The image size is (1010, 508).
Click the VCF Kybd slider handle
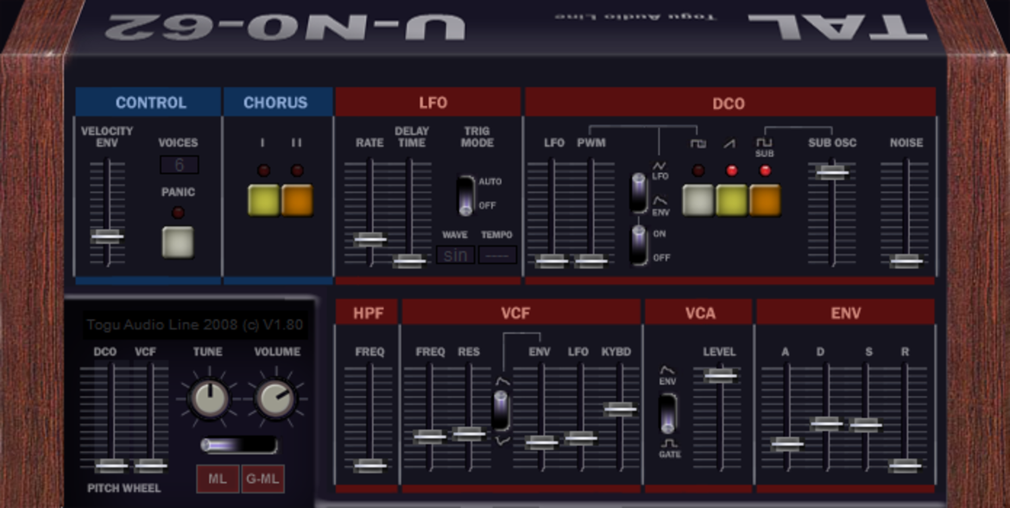[620, 408]
